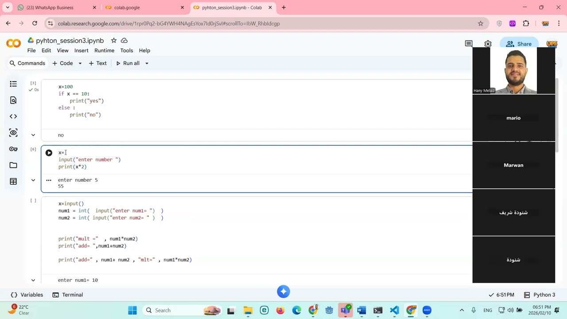
Task: Collapse output of the first cell showing no
Action: click(x=33, y=135)
